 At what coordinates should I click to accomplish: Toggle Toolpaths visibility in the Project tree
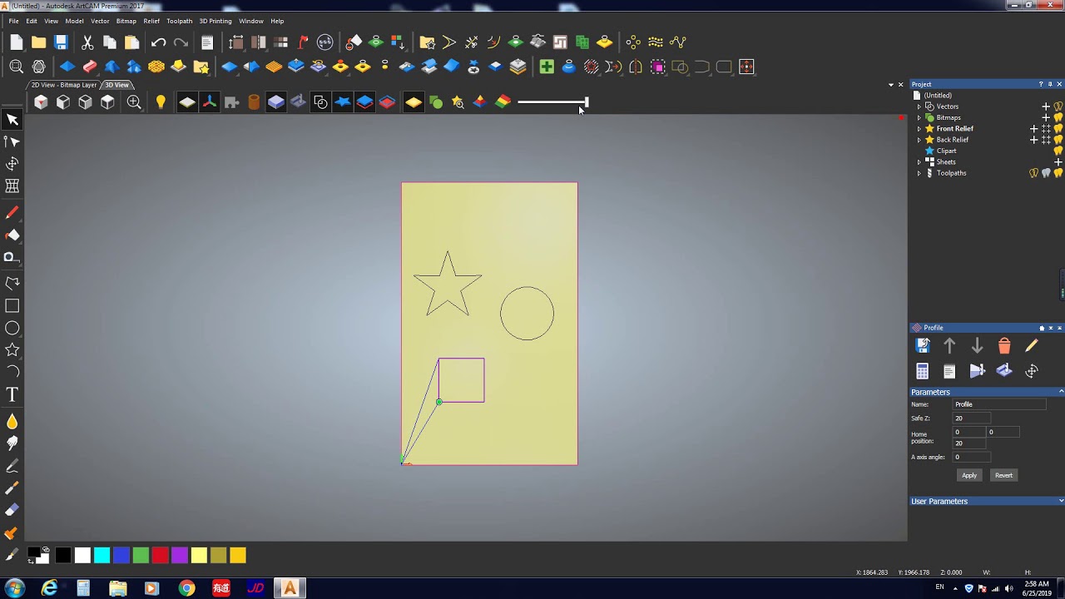1057,173
